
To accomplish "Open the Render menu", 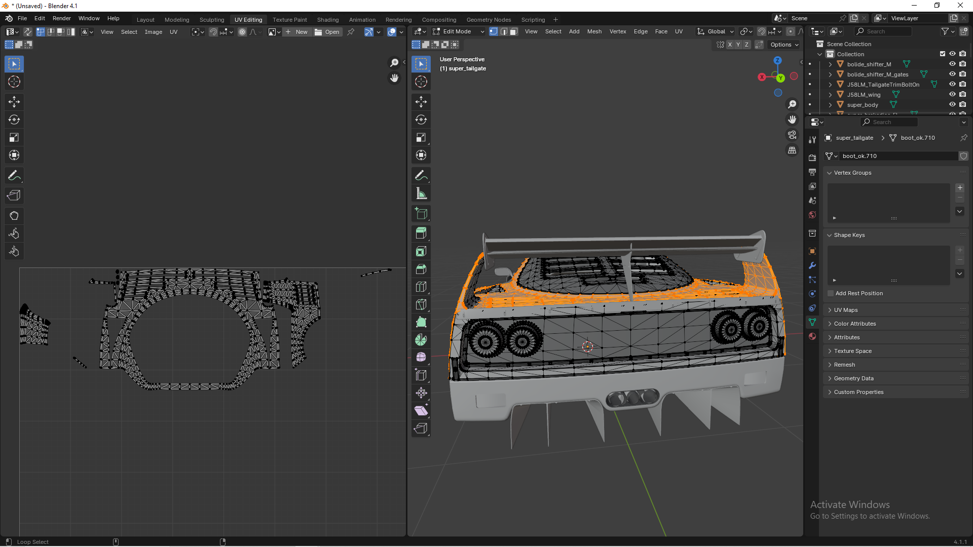I will (x=62, y=18).
